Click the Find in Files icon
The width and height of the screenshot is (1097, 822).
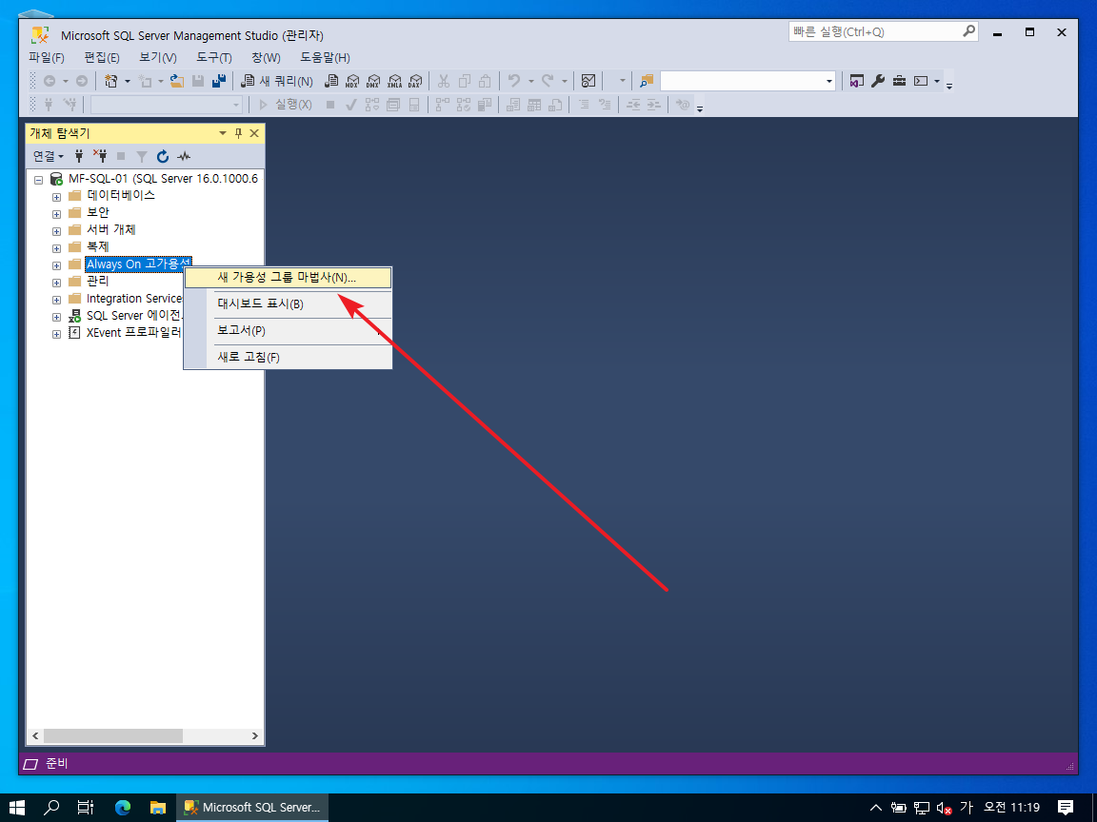(647, 81)
